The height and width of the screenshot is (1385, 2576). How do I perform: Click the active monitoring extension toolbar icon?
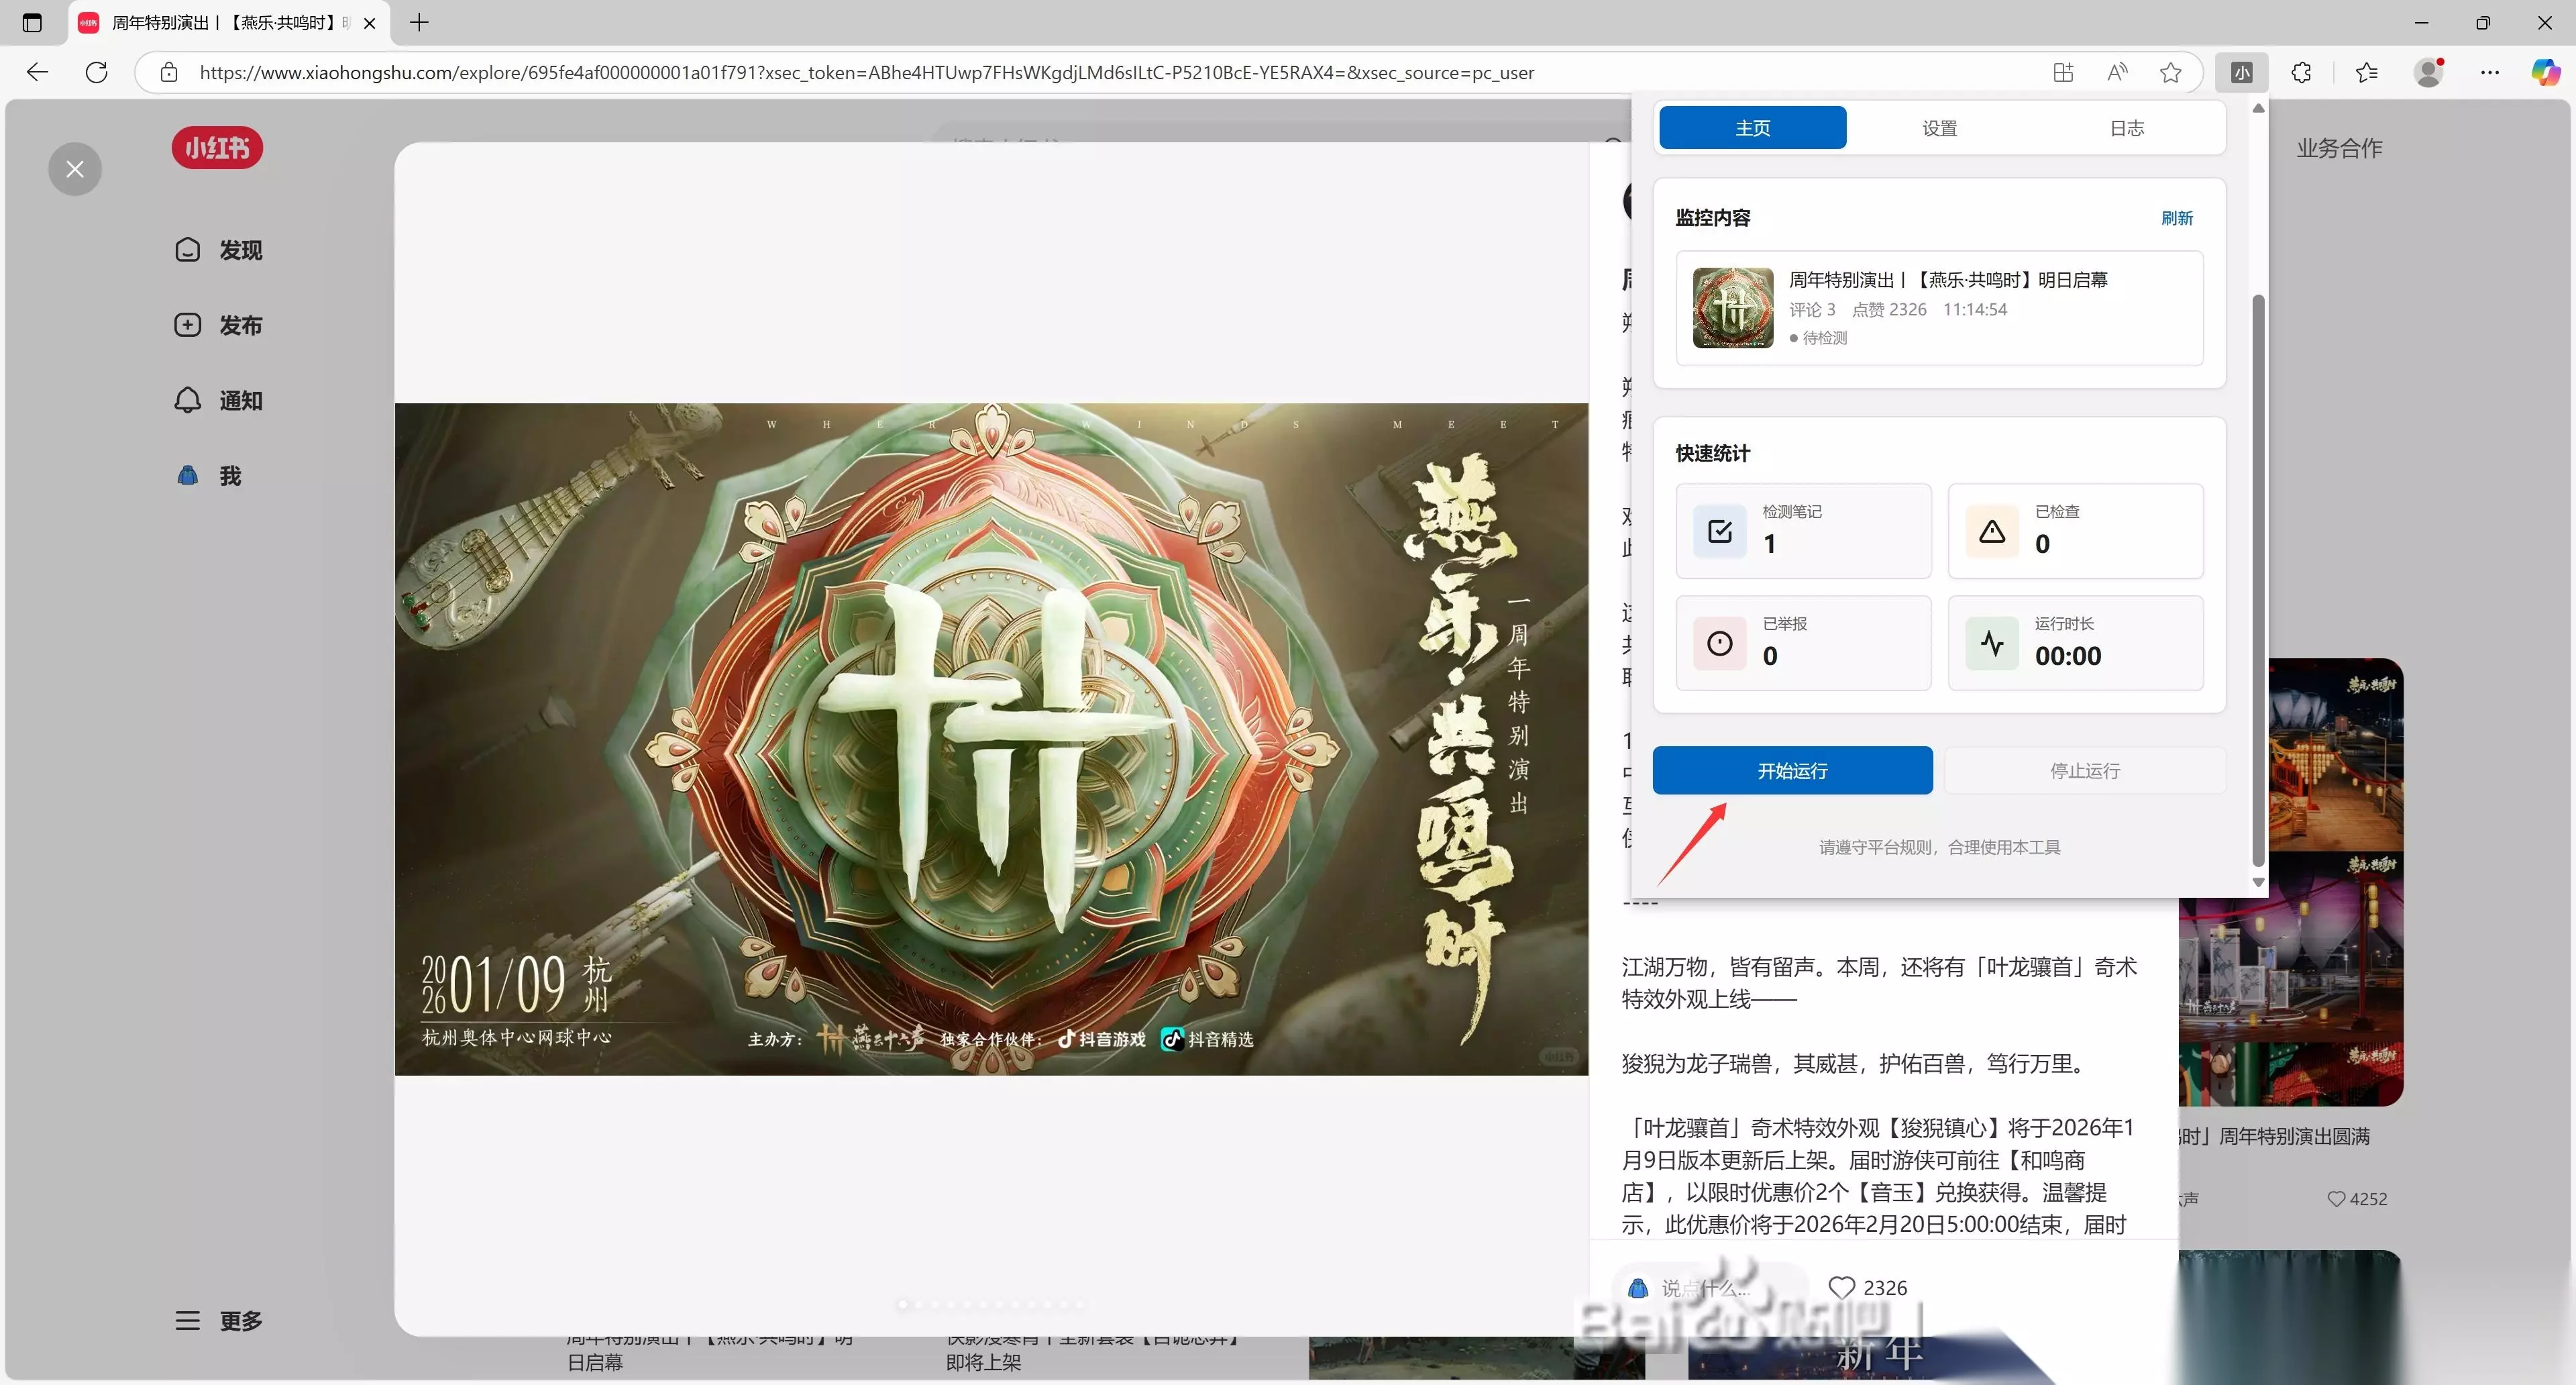click(x=2242, y=72)
